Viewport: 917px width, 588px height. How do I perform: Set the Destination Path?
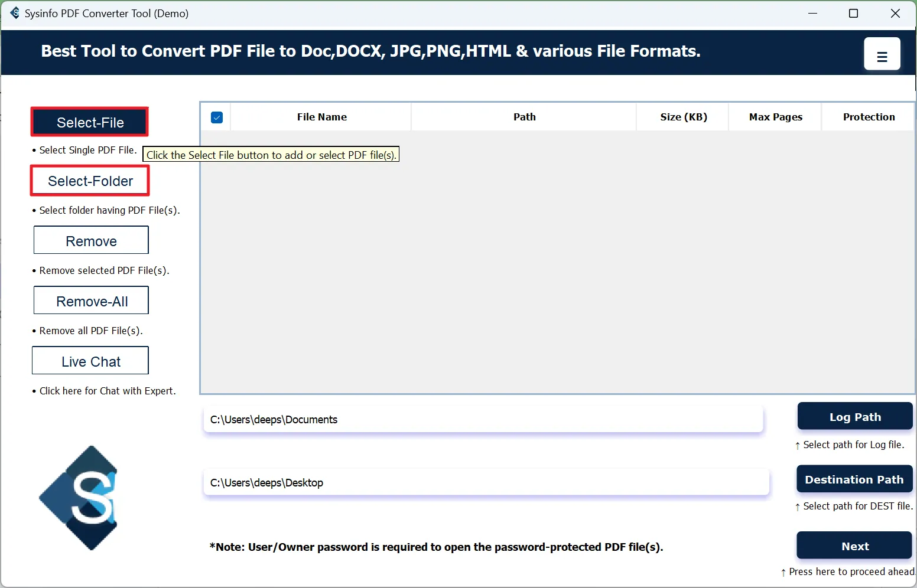coord(854,479)
